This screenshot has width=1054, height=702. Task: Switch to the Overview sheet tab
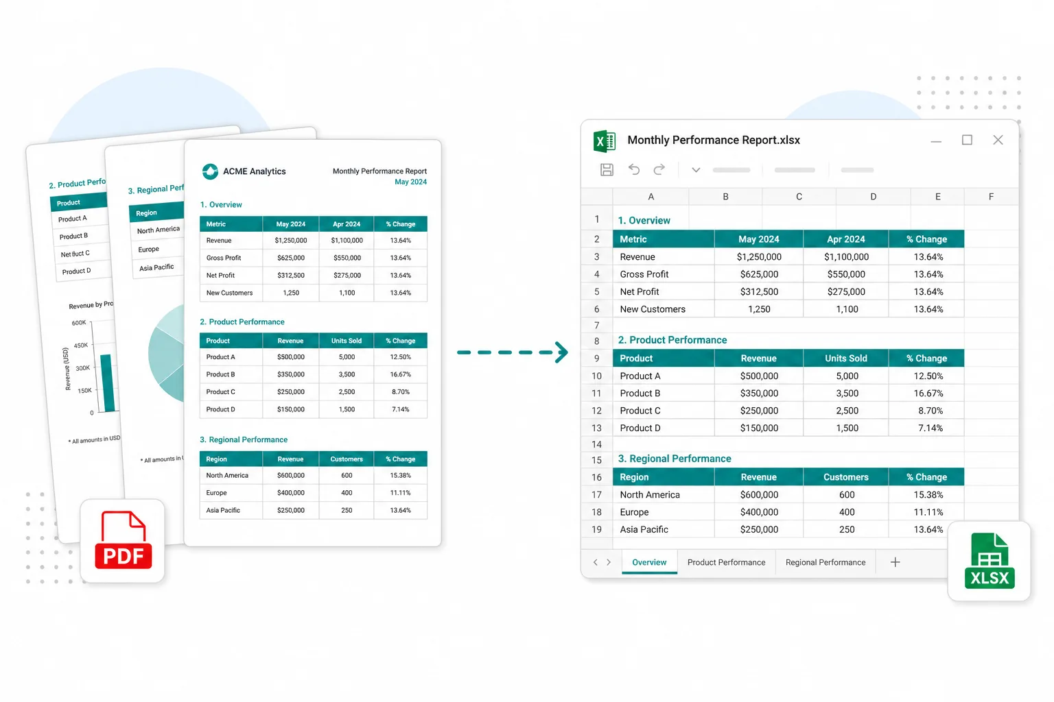[649, 562]
